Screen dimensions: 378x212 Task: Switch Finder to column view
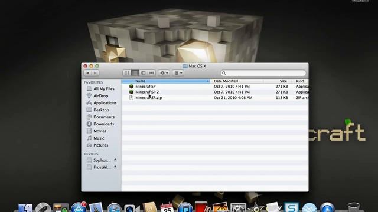143,73
